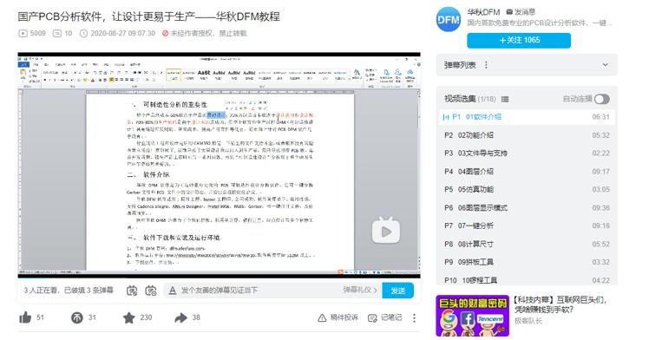Give coins to the video
649x340 pixels.
(x=77, y=317)
